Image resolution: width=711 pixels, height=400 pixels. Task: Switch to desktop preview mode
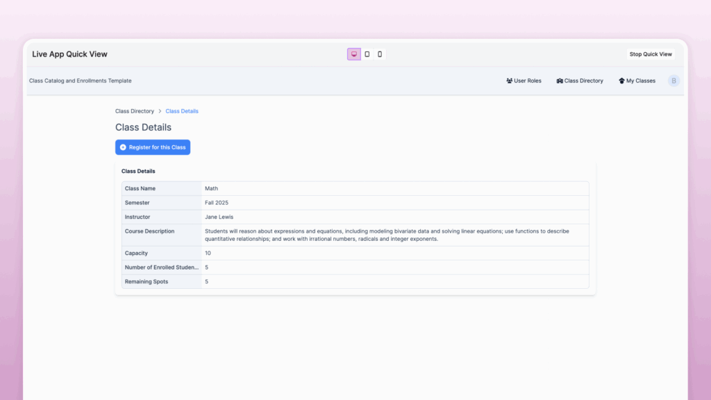(x=354, y=54)
